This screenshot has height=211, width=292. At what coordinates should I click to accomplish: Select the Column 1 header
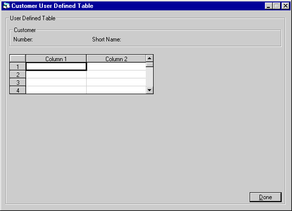tap(56, 59)
